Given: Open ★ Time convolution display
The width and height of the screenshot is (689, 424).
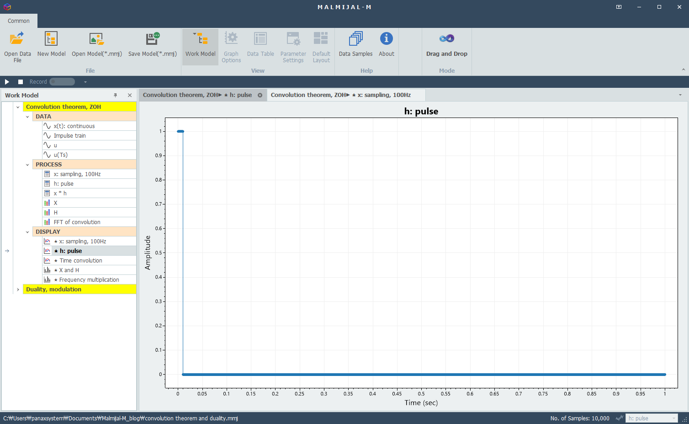Looking at the screenshot, I should coord(89,261).
